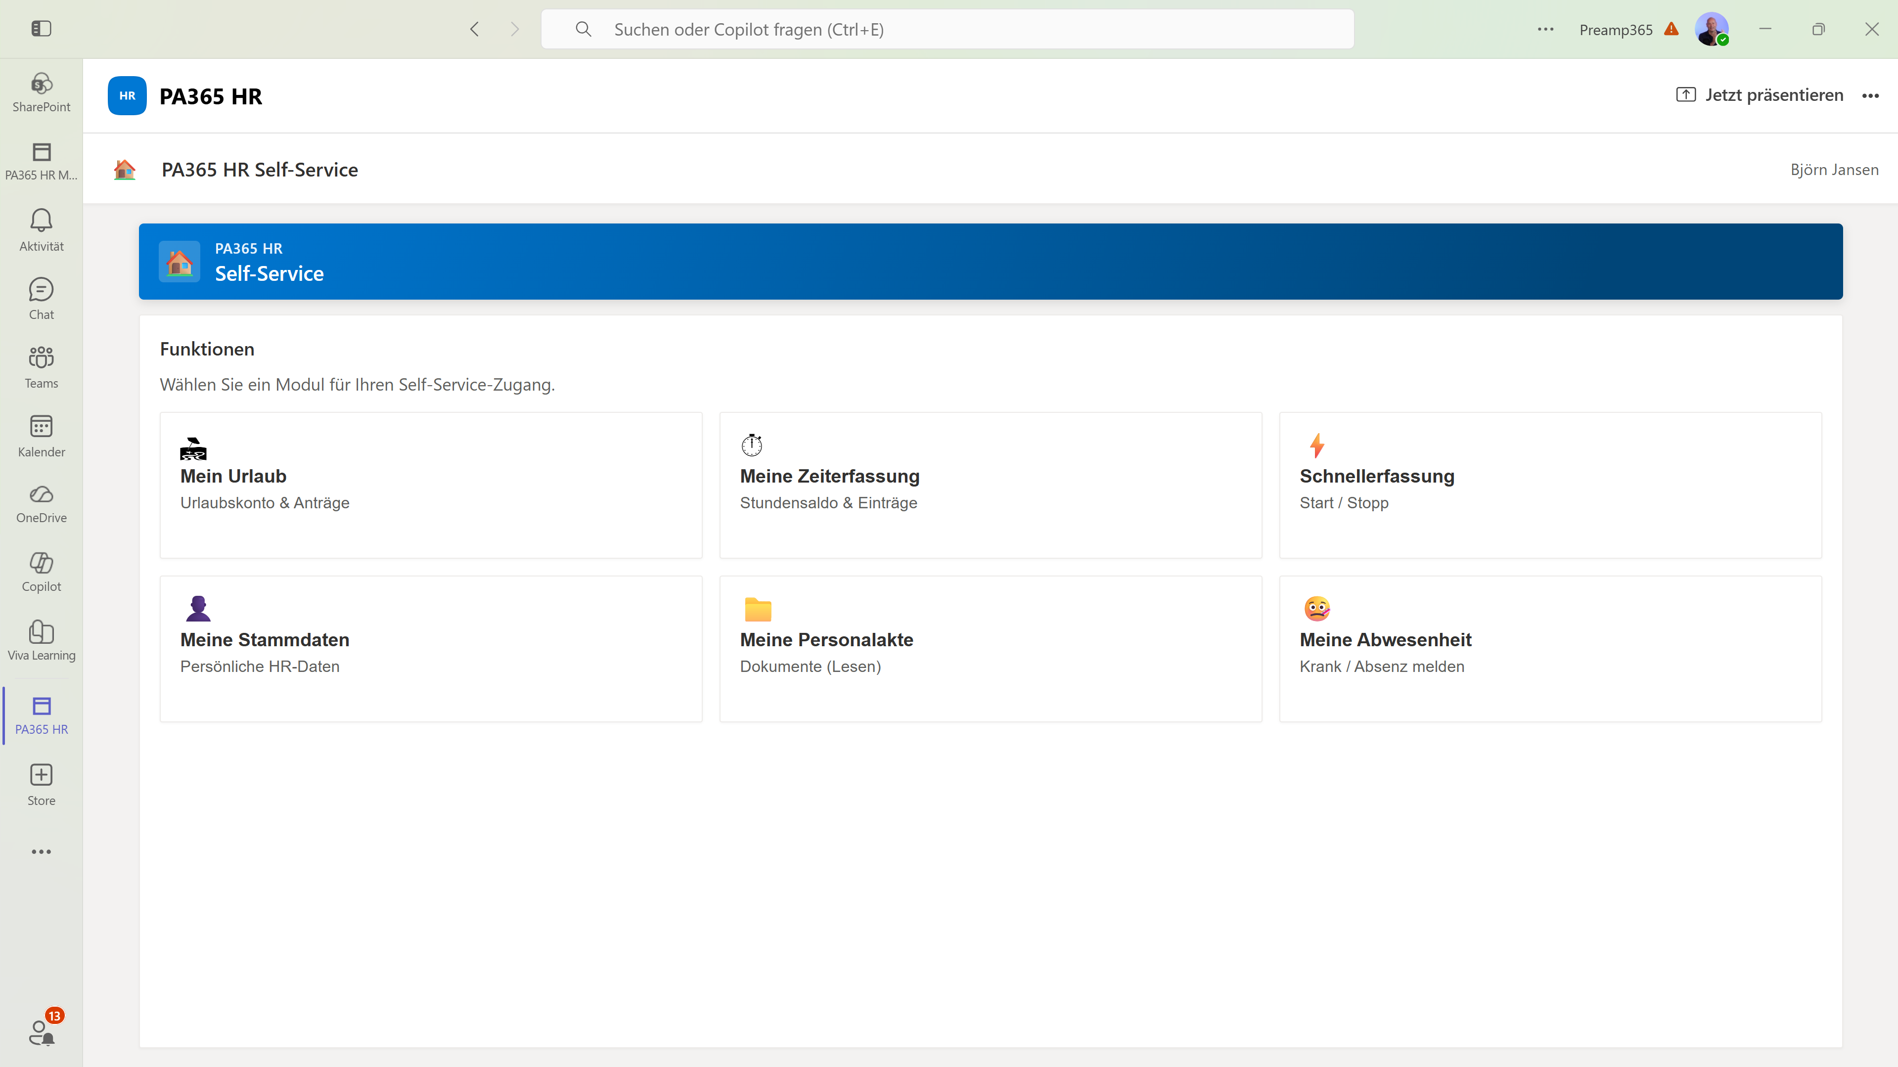Click the PA365 HR Self-Service heading
The image size is (1898, 1067).
click(259, 170)
